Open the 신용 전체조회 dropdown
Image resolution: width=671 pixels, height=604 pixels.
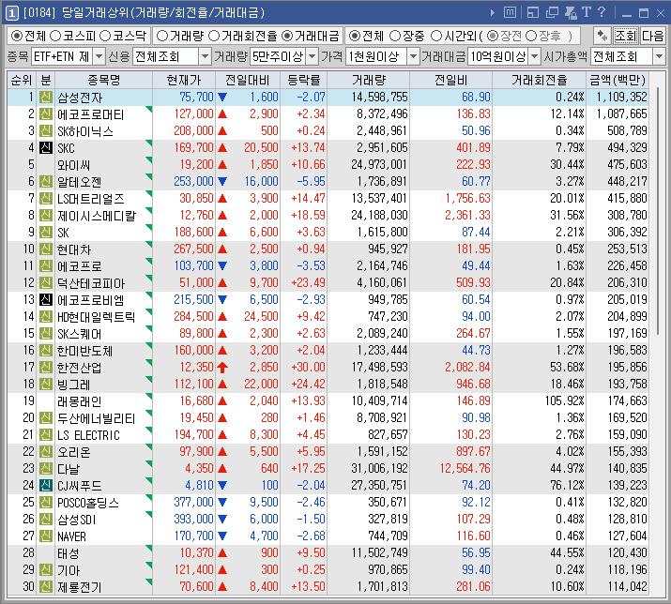[x=205, y=56]
